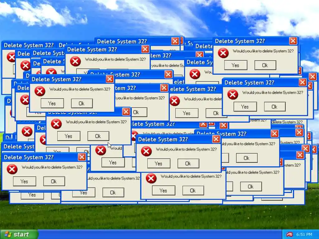Click Ok in bottom dialog with hidden title bar
319x239 pixels.
[x=193, y=190]
